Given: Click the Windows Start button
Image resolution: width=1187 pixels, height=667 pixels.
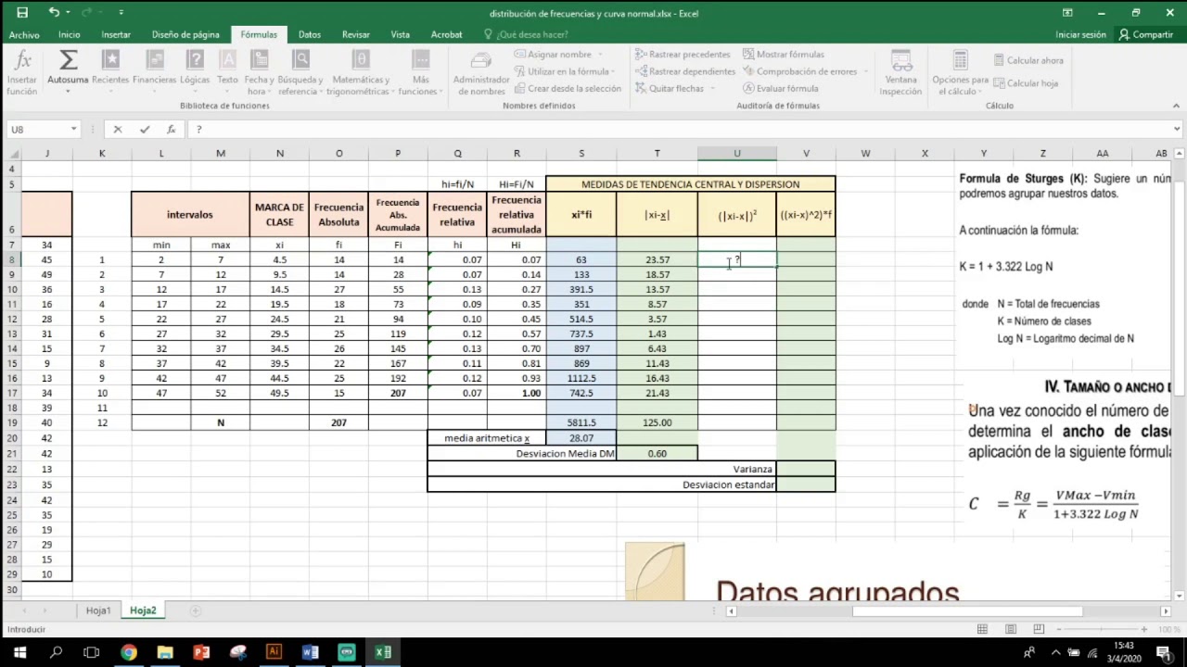Looking at the screenshot, I should coord(19,652).
